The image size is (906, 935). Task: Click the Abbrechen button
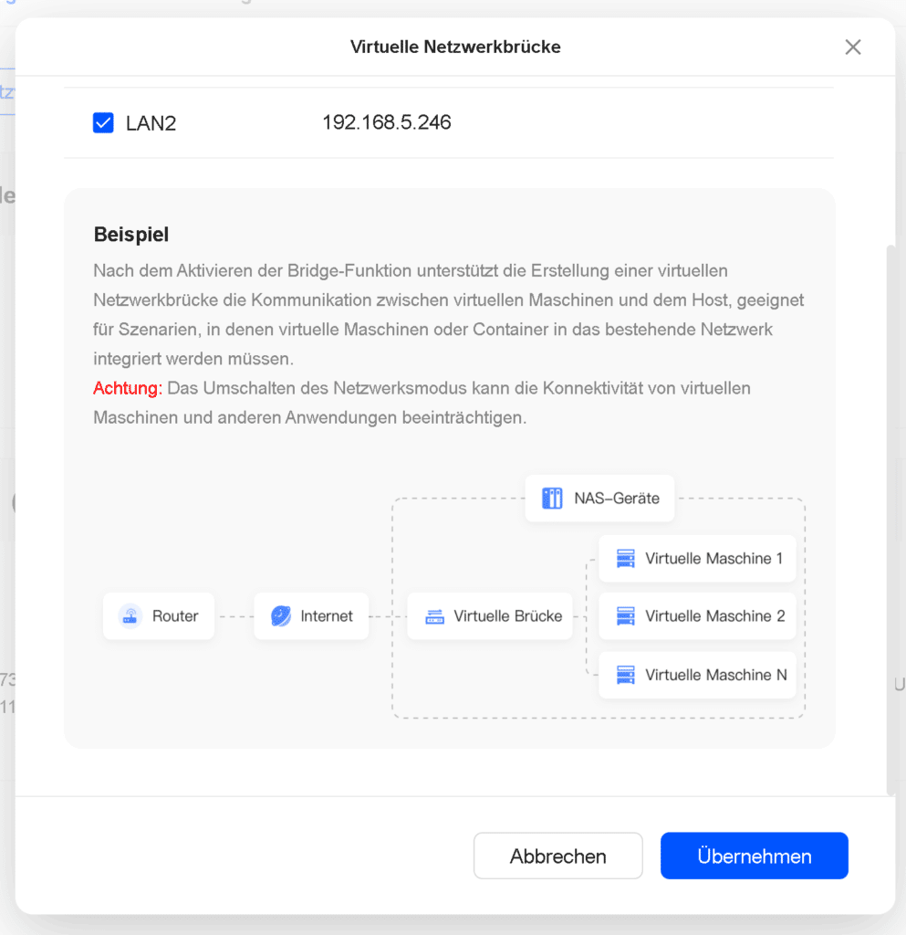[558, 856]
